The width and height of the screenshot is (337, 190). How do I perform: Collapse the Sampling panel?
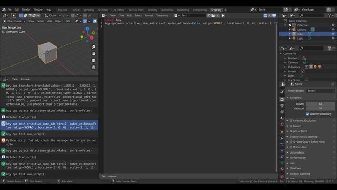pos(295,98)
